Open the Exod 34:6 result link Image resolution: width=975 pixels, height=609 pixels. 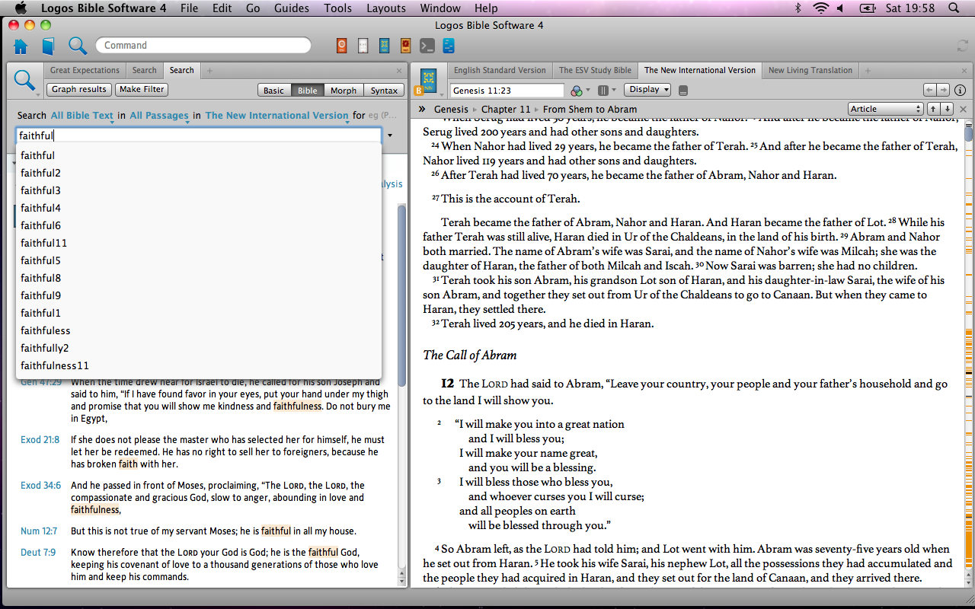click(40, 486)
